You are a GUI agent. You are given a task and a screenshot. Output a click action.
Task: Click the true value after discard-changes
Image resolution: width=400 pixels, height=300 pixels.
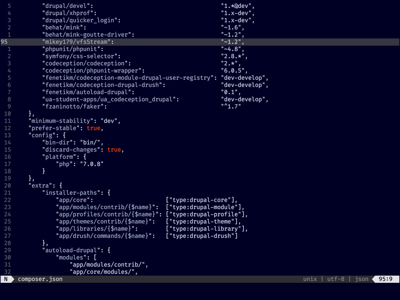[114, 150]
